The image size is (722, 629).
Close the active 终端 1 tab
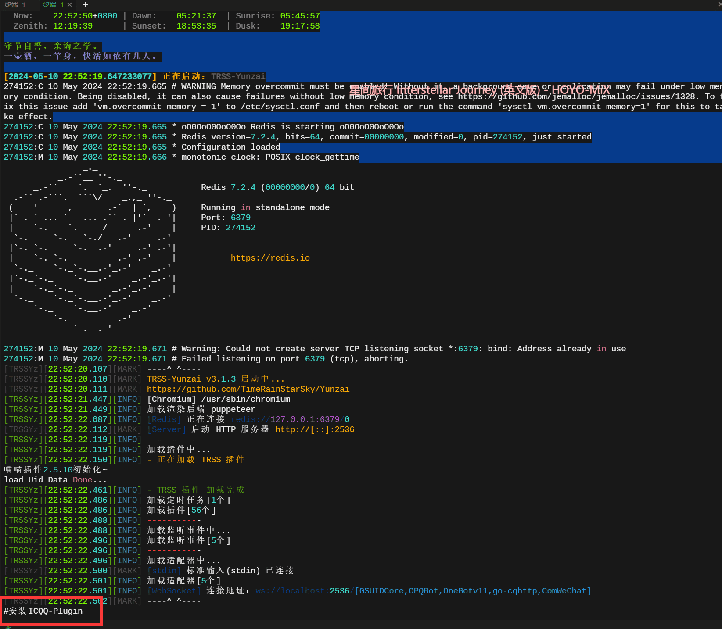point(69,5)
